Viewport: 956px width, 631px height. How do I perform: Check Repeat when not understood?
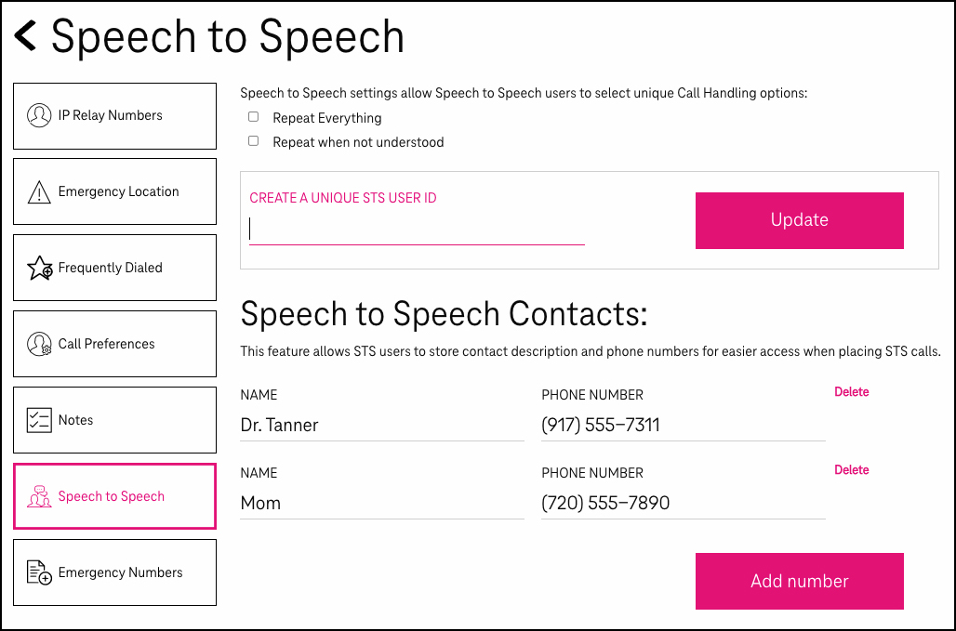pyautogui.click(x=253, y=140)
